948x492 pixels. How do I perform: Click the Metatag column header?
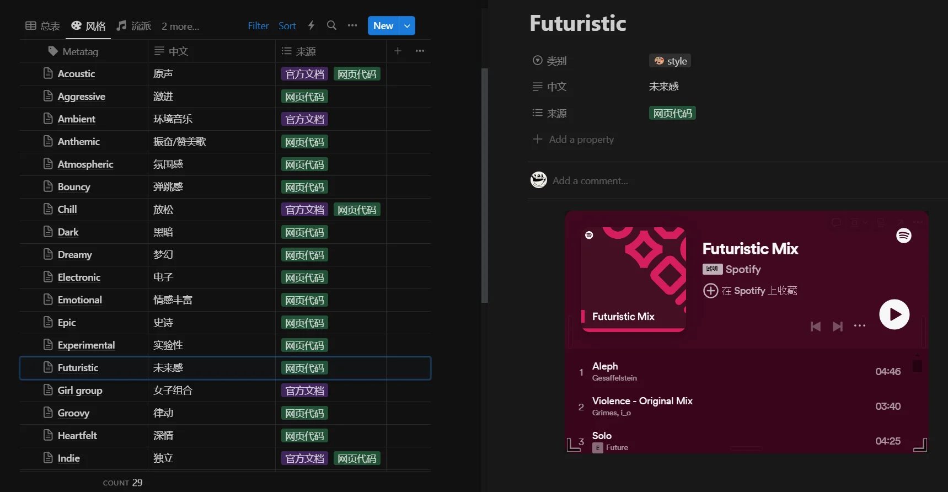pyautogui.click(x=84, y=51)
